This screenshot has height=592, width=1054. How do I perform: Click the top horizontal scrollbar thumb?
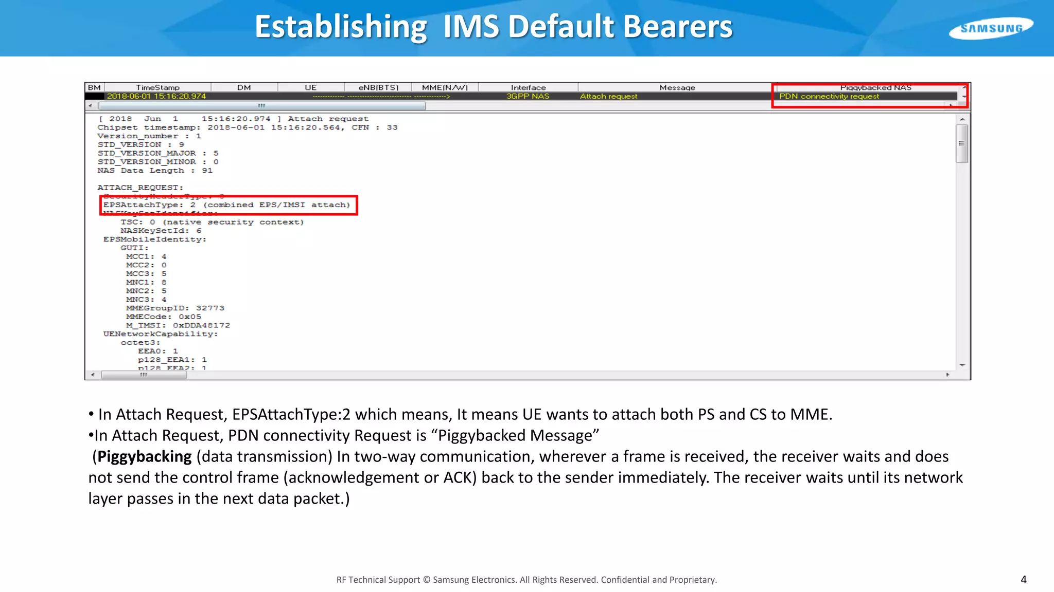click(x=262, y=106)
